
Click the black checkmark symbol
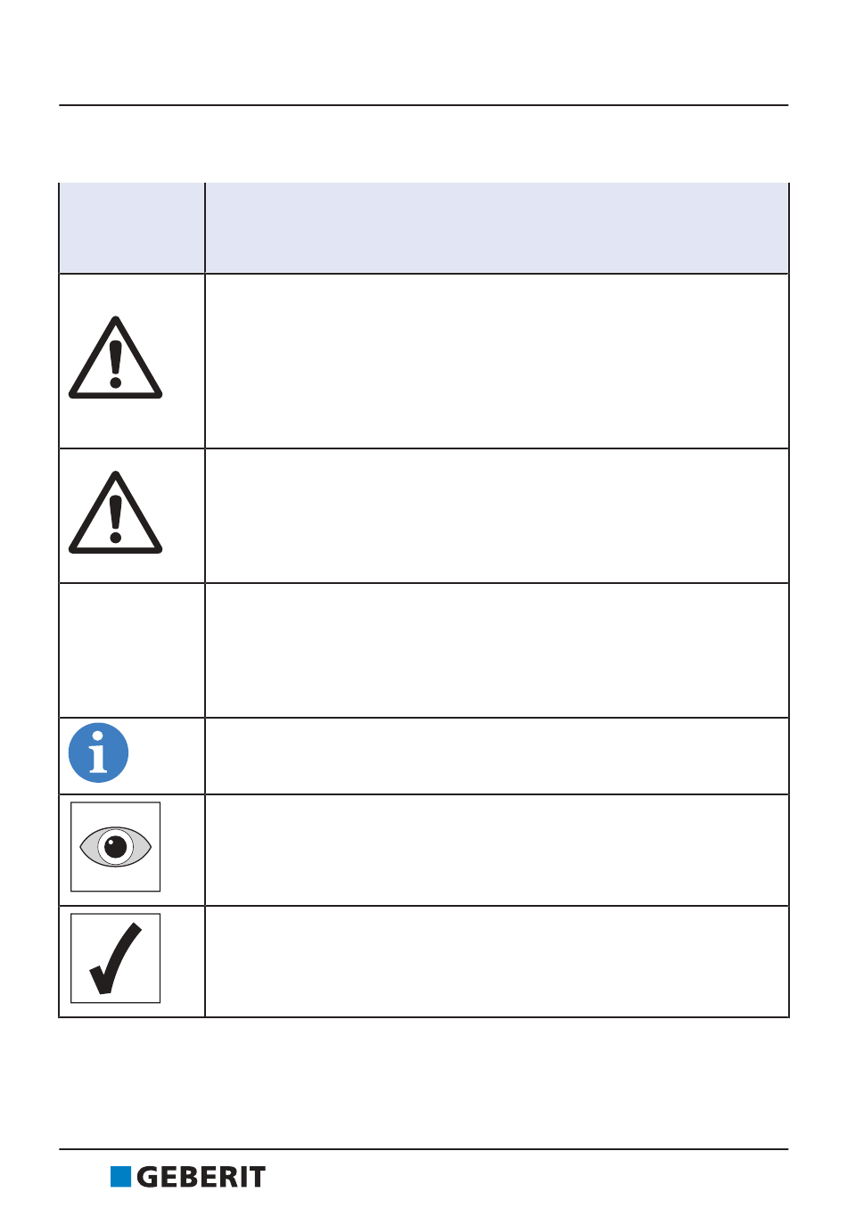pyautogui.click(x=115, y=958)
